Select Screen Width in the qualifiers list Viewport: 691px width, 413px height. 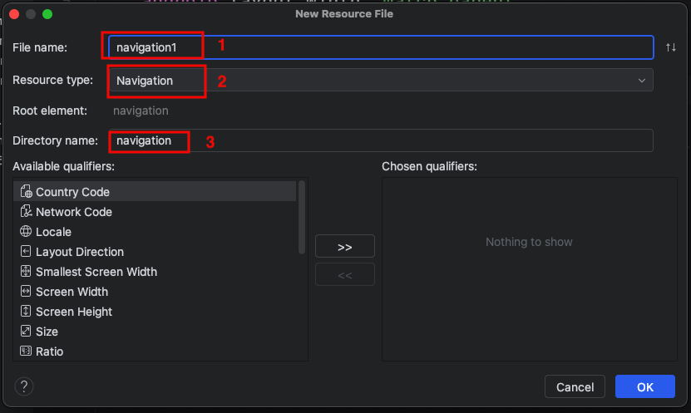point(72,292)
